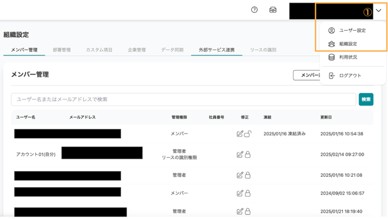Screen dimensions: 388x219
Task: Edit the member updated 2025/01/16 10:21:08
Action: [x=240, y=175]
